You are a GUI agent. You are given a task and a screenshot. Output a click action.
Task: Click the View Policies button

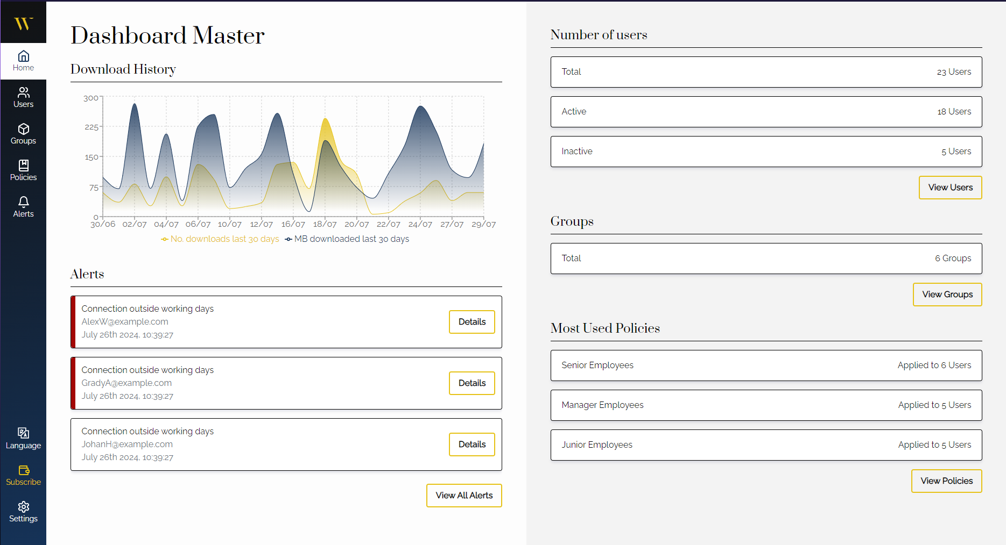947,481
